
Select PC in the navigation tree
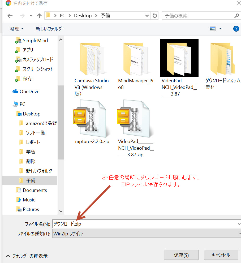click(22, 104)
